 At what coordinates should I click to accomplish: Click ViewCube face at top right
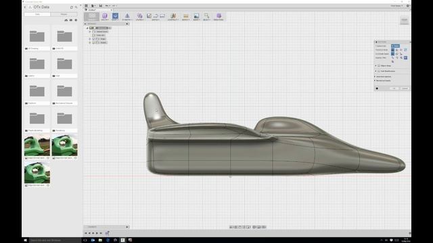point(405,20)
